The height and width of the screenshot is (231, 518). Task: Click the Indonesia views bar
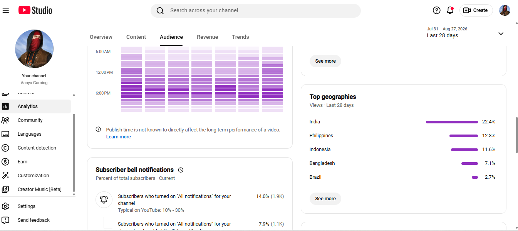[464, 150]
